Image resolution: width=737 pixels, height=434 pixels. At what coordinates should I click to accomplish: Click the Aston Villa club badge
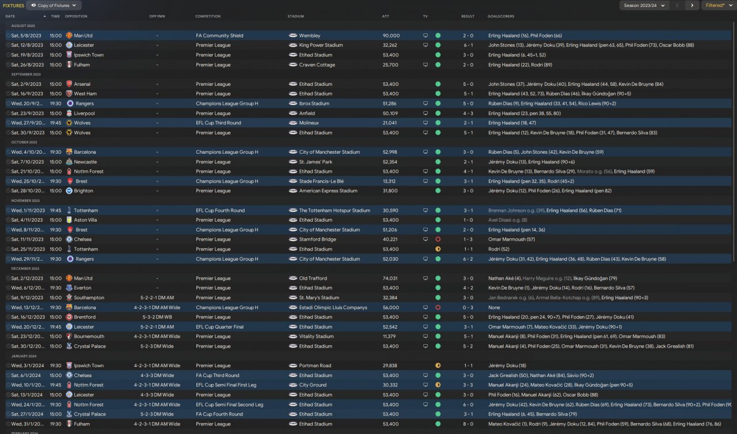click(69, 220)
